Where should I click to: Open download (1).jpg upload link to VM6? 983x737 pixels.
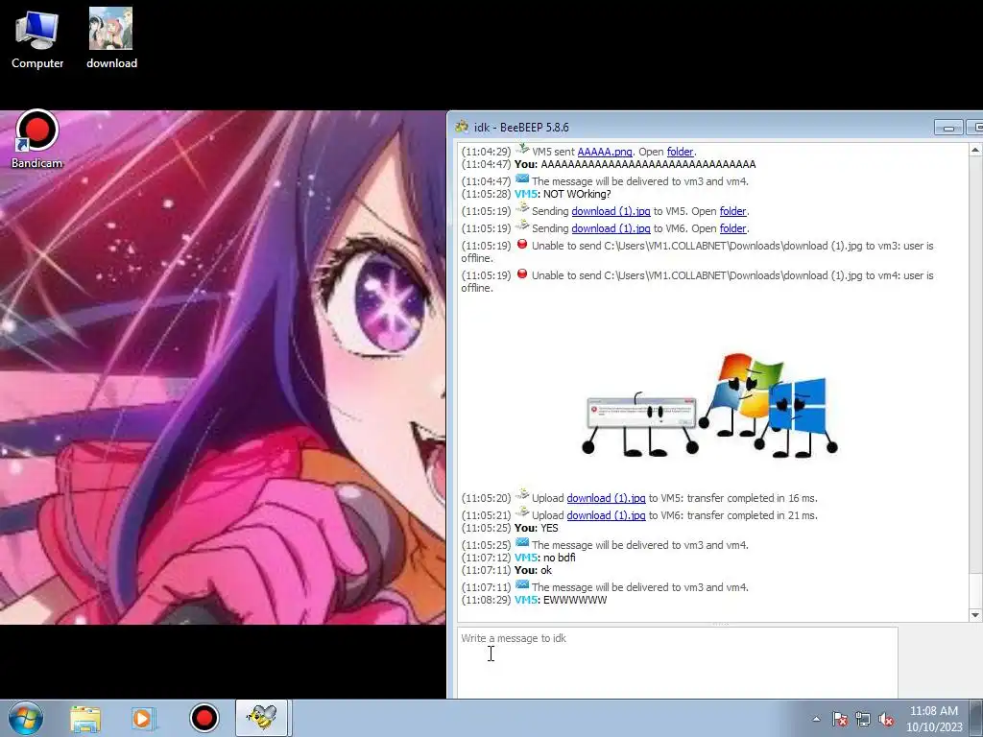(607, 515)
